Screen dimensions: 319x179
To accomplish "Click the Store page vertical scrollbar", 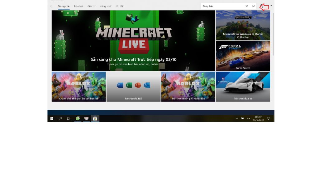I will [274, 34].
